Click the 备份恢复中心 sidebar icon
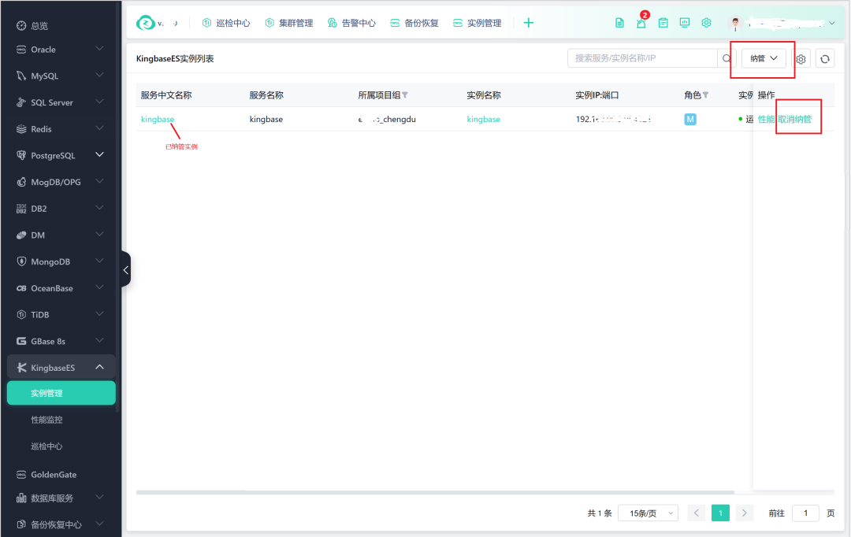 21,524
